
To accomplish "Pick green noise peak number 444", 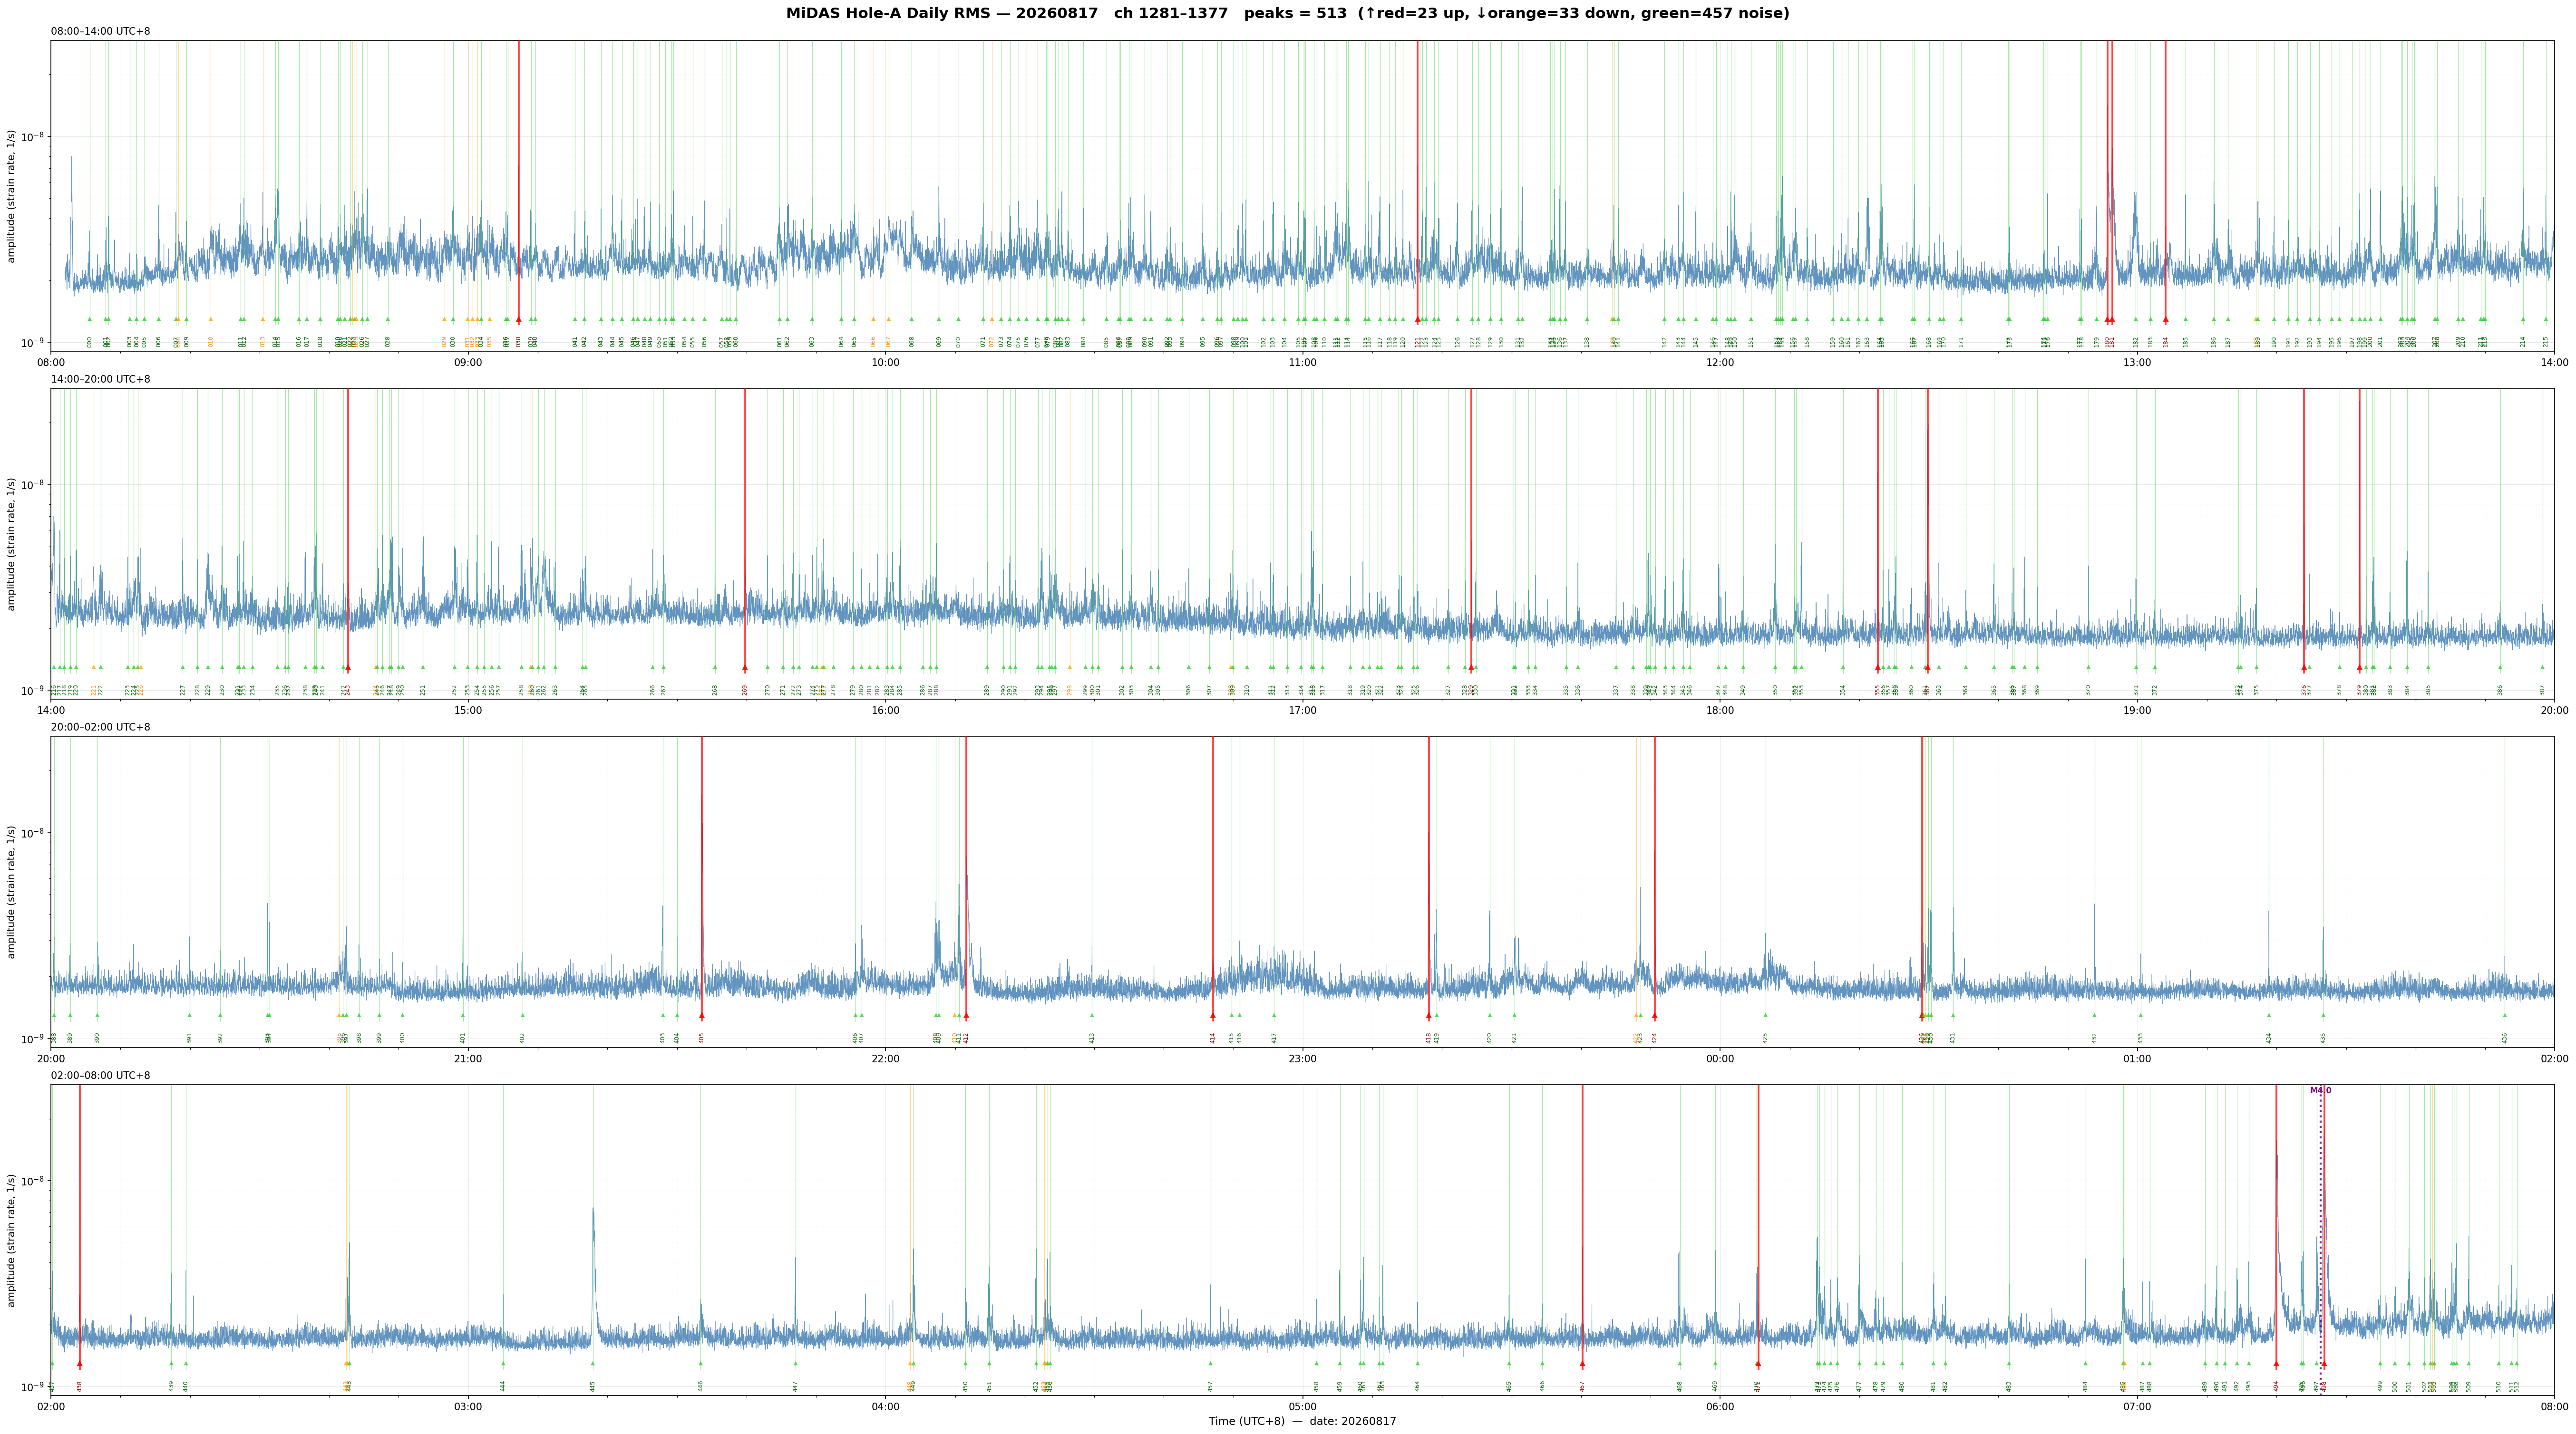I will click(x=503, y=1386).
